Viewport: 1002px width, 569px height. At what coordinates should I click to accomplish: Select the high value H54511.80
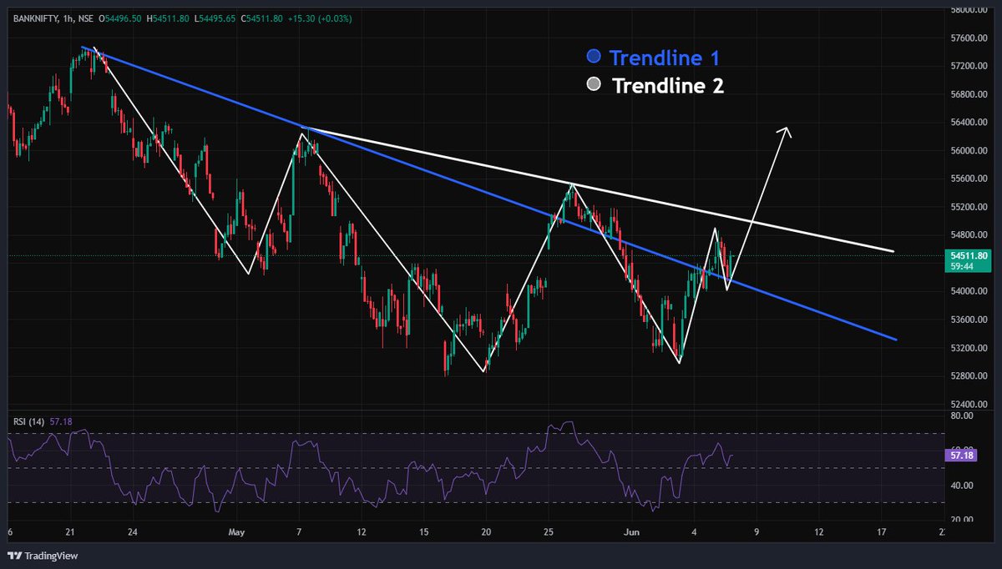[x=168, y=18]
